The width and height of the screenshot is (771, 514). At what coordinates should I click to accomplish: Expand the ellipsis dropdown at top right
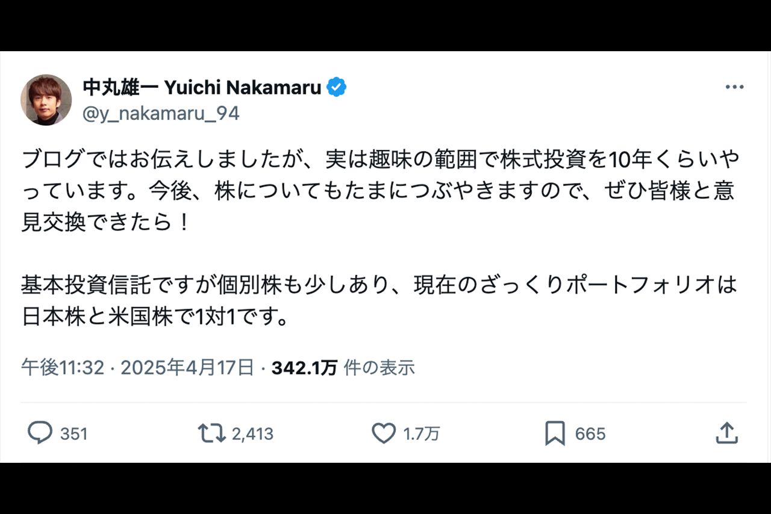734,86
